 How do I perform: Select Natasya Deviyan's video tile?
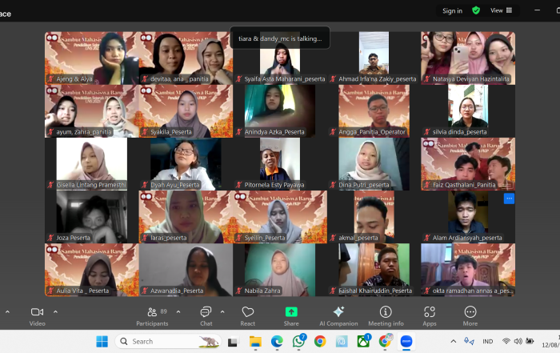(x=468, y=58)
